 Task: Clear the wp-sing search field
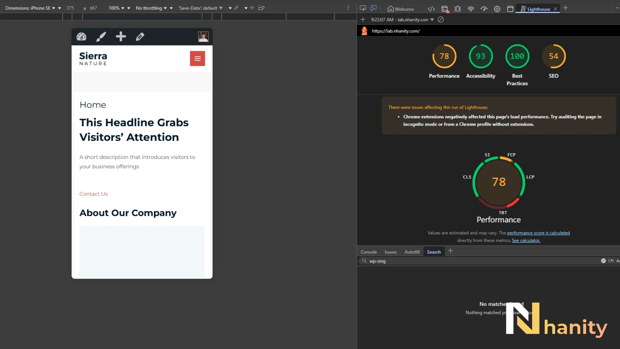pyautogui.click(x=603, y=261)
